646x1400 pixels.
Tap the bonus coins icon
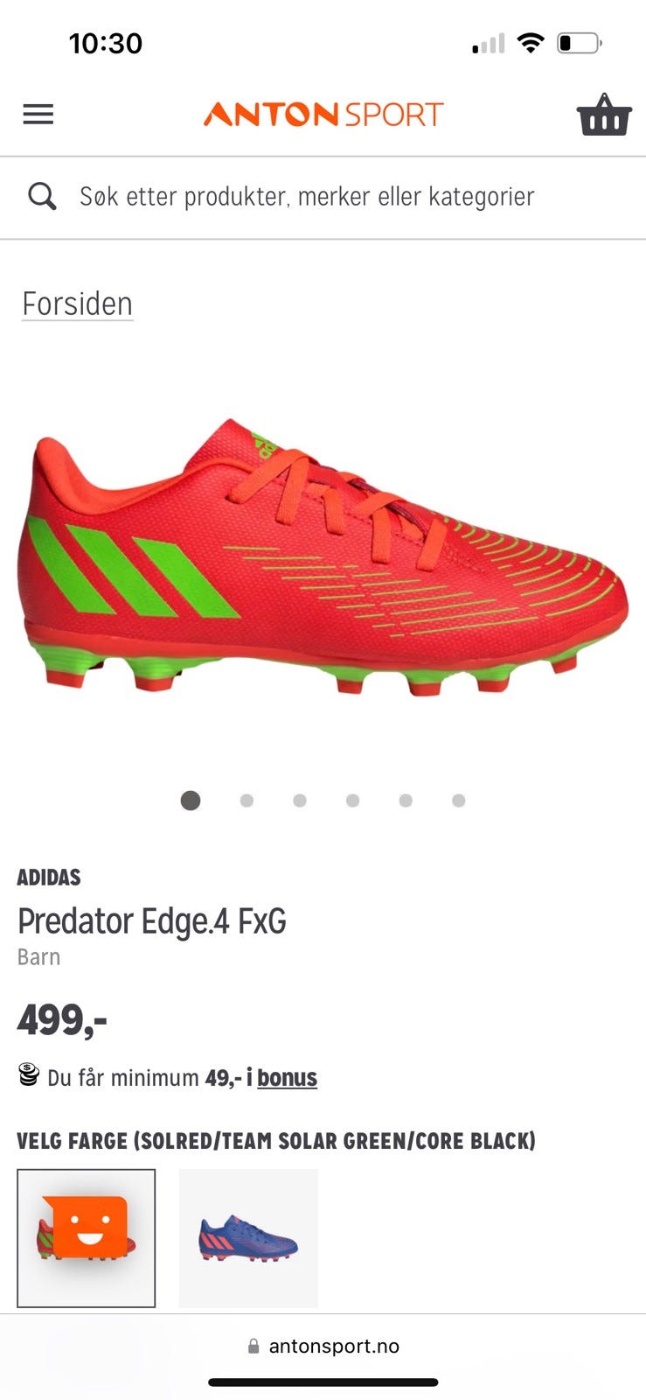point(29,1075)
